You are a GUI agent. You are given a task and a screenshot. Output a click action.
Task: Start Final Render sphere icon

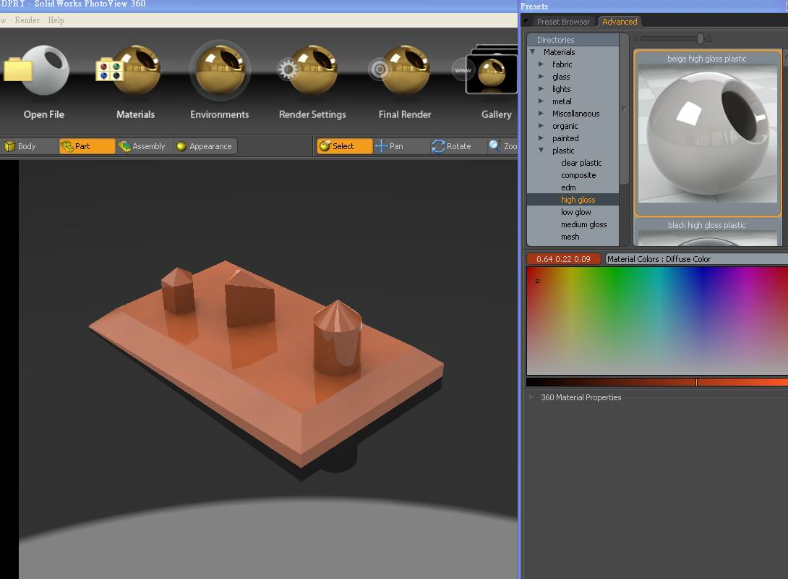(400, 70)
